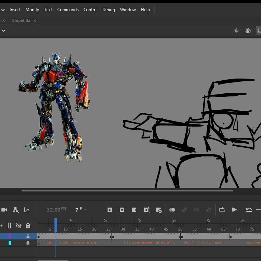
Task: Close the document tab left of Stupid.fla
Action: [x=4, y=21]
